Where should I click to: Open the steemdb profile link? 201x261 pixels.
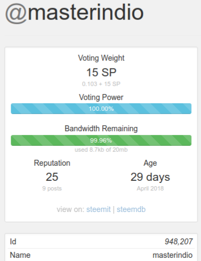coord(131,209)
